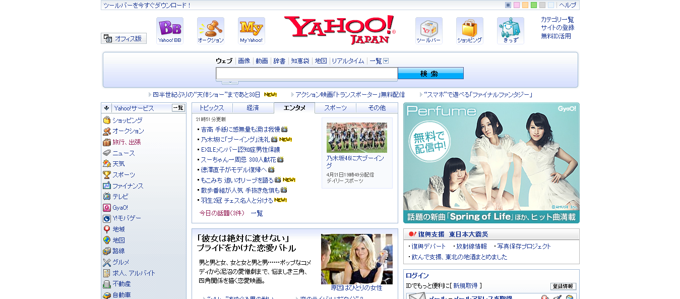Click the 不動産 building icon
680x299 pixels.
[107, 284]
